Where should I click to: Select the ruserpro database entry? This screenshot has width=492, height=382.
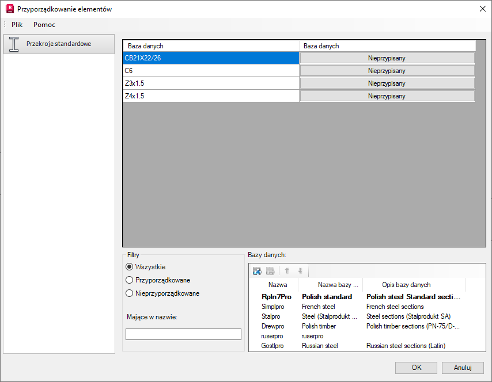pos(272,336)
